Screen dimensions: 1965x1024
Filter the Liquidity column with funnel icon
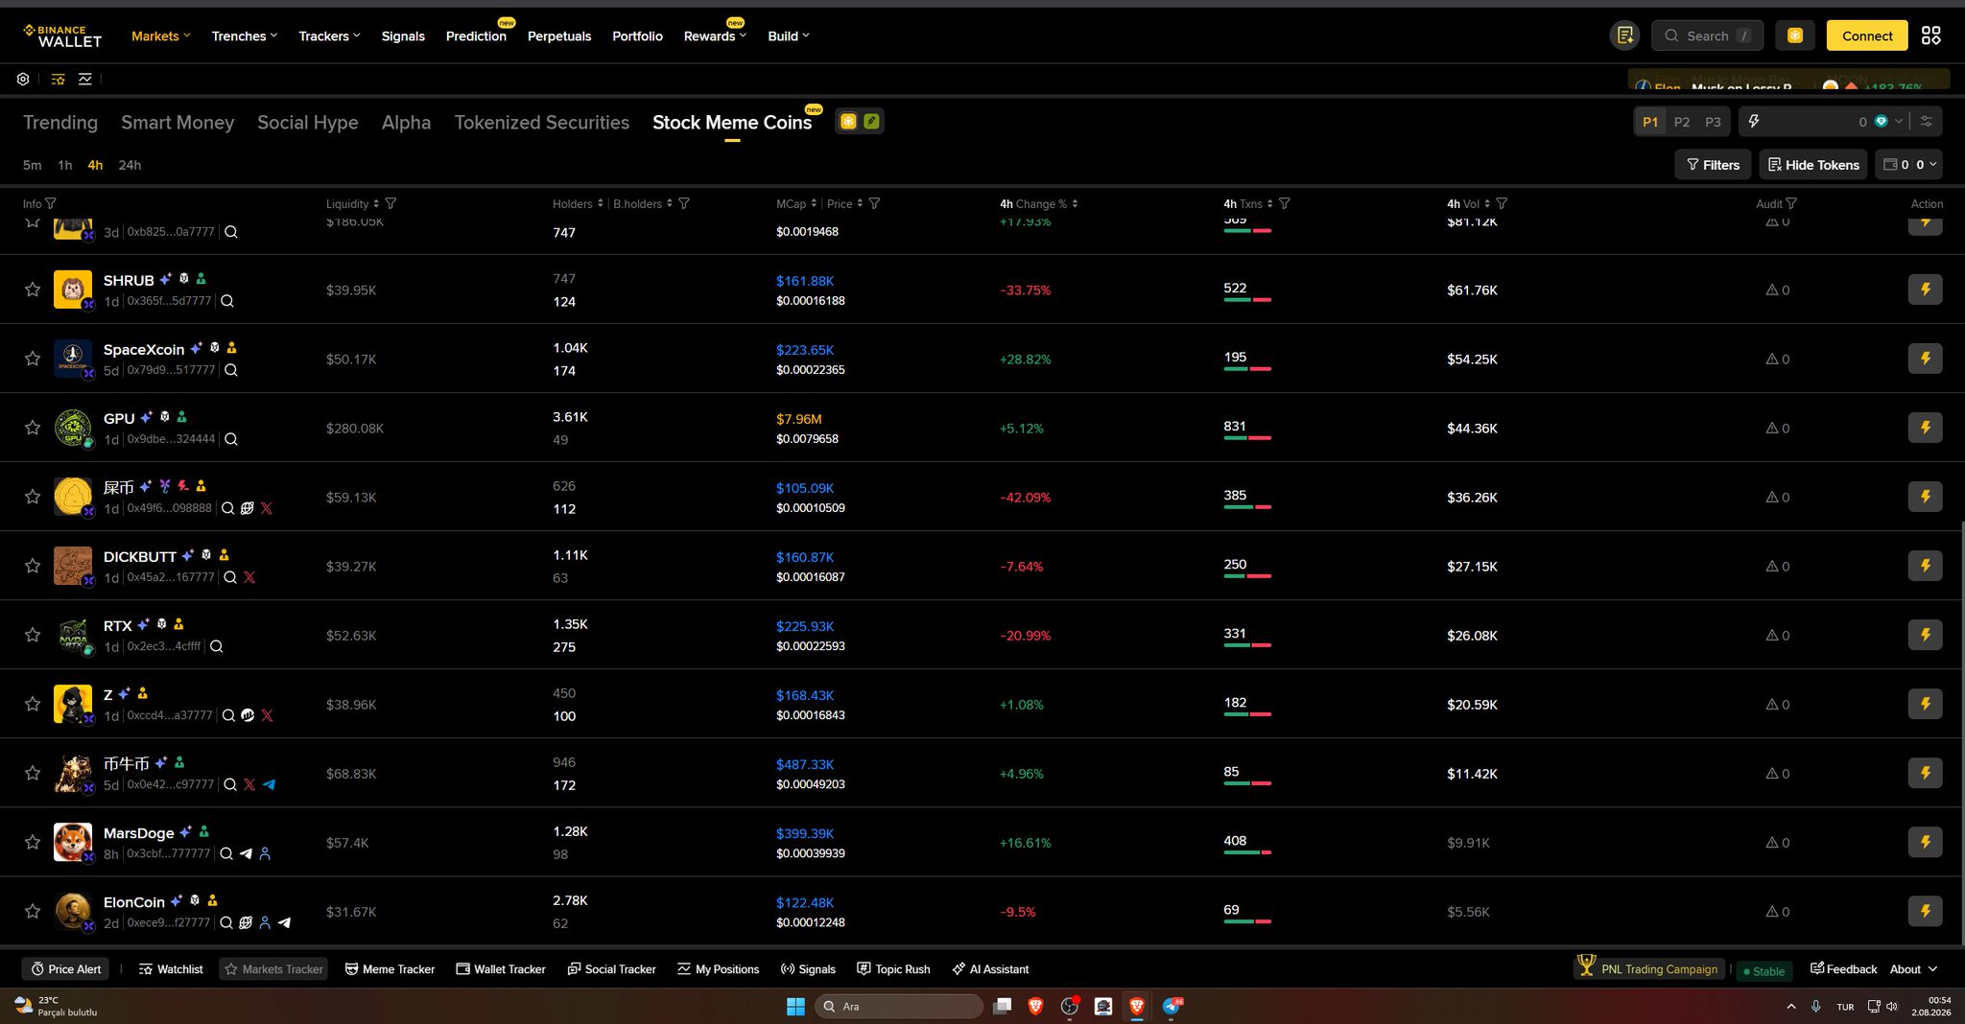(391, 204)
